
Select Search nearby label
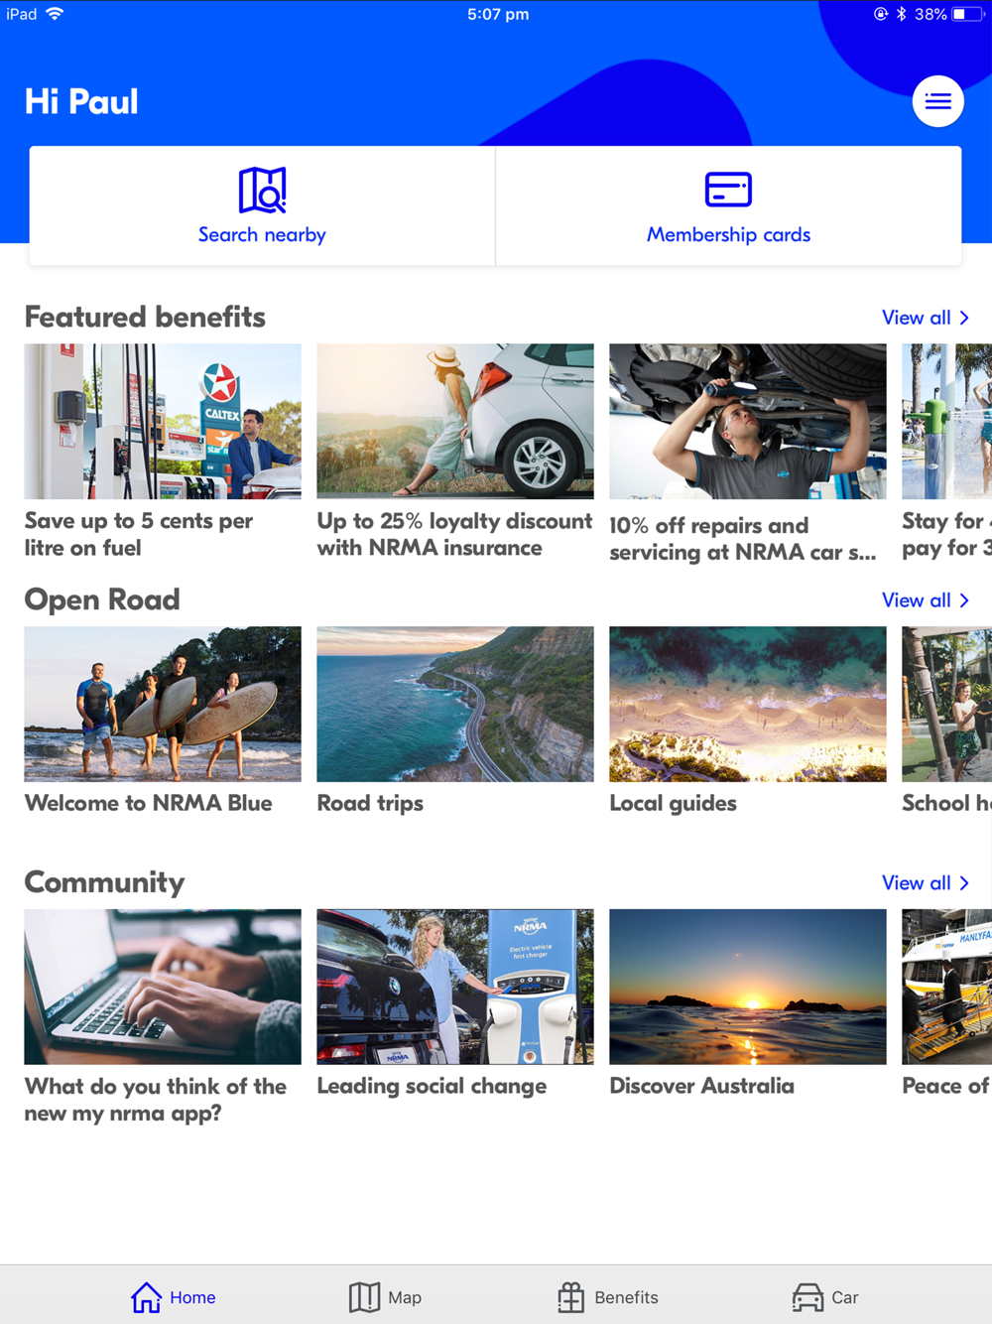click(x=262, y=235)
